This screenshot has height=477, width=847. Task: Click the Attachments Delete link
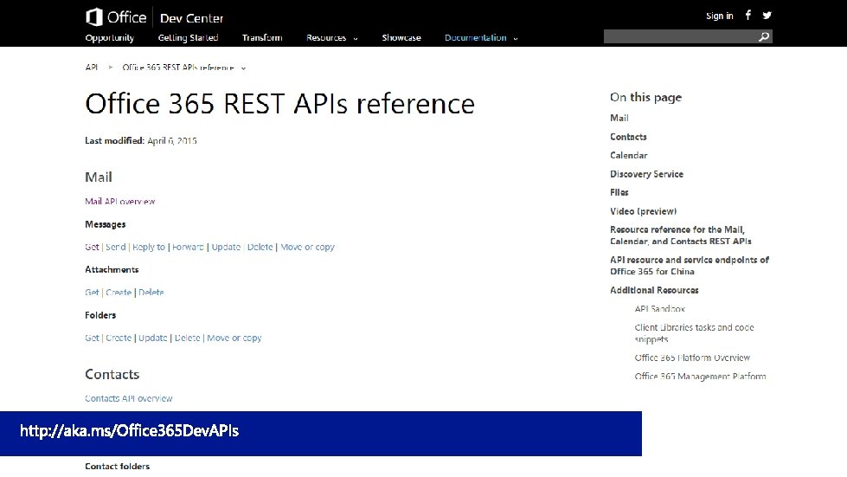pos(151,293)
